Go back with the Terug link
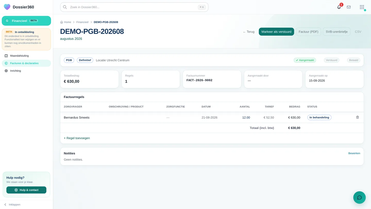Screen dimensions: 371x209 (249, 32)
